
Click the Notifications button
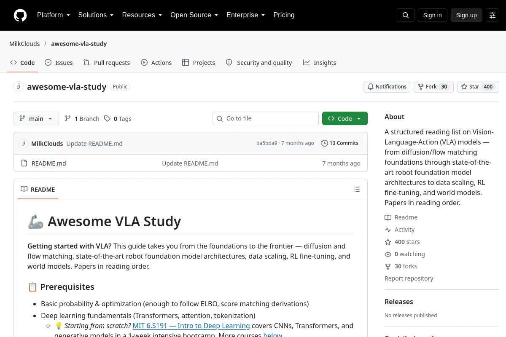tap(387, 87)
